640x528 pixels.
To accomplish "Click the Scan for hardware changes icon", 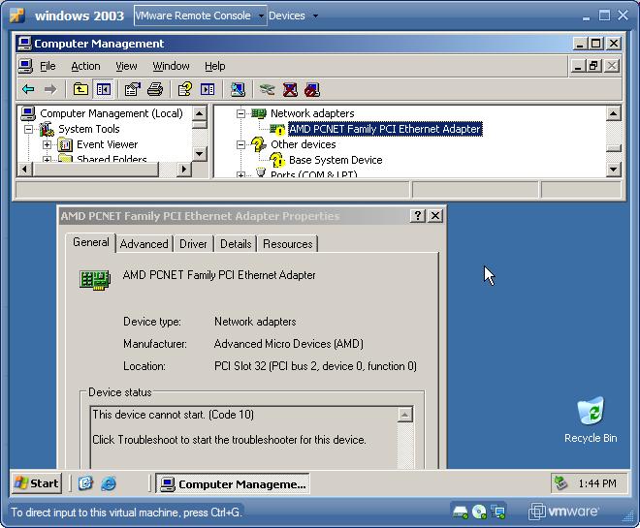I will pos(238,89).
